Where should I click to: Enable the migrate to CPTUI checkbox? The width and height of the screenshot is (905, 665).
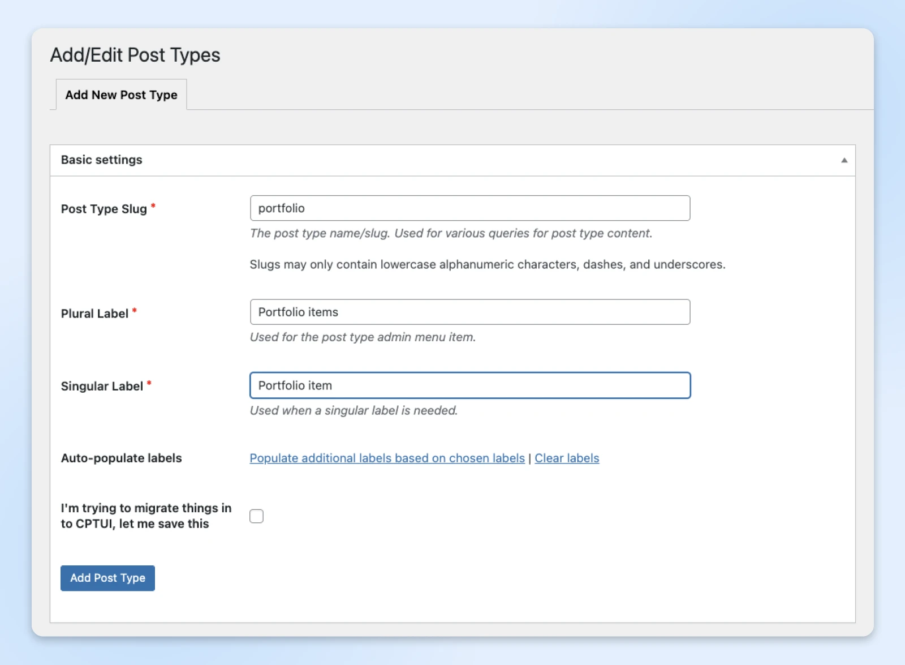coord(256,516)
